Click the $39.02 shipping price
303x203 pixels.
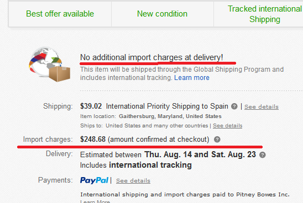91,106
